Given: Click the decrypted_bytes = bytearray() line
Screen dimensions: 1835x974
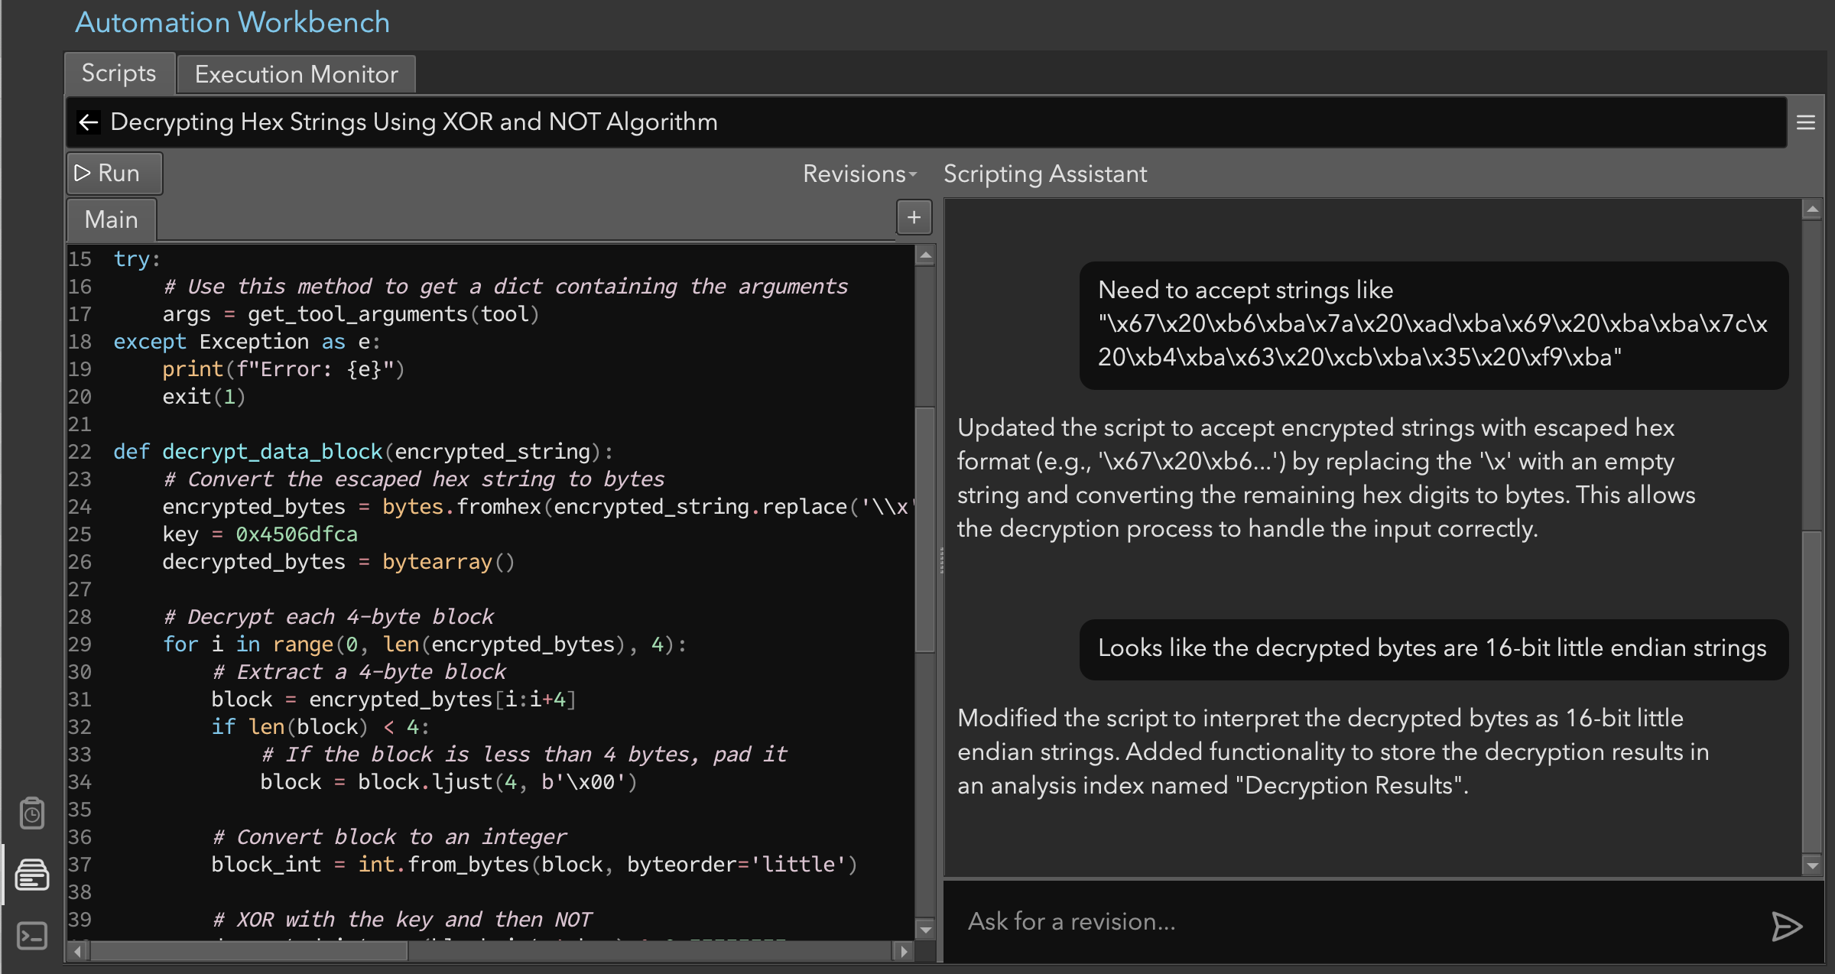Looking at the screenshot, I should pos(339,562).
